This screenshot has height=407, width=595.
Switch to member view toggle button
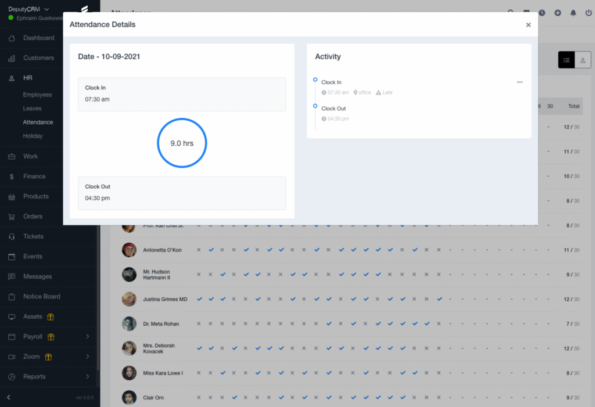pyautogui.click(x=583, y=60)
